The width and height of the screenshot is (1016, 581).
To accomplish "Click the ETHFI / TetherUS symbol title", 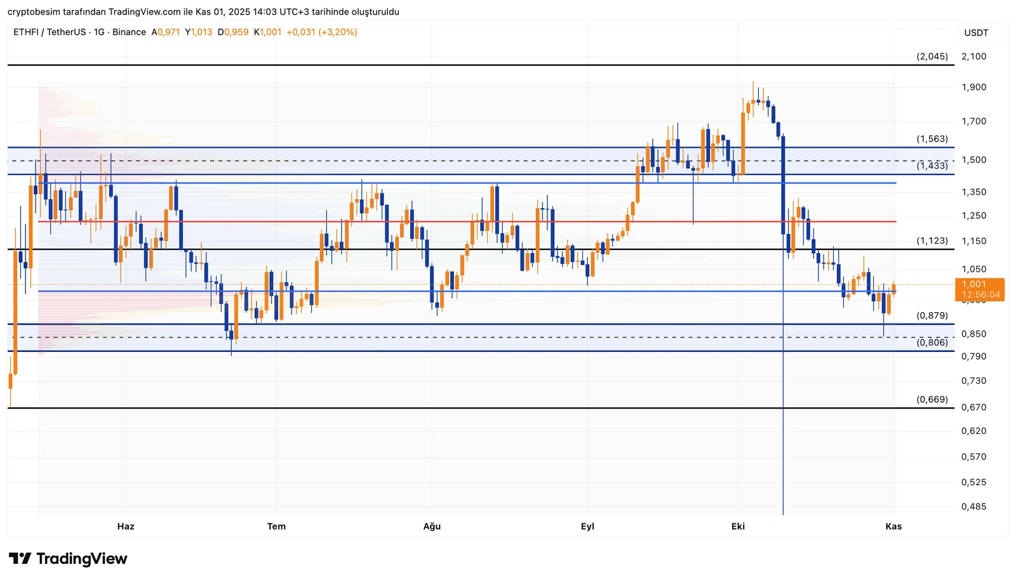I will (50, 32).
